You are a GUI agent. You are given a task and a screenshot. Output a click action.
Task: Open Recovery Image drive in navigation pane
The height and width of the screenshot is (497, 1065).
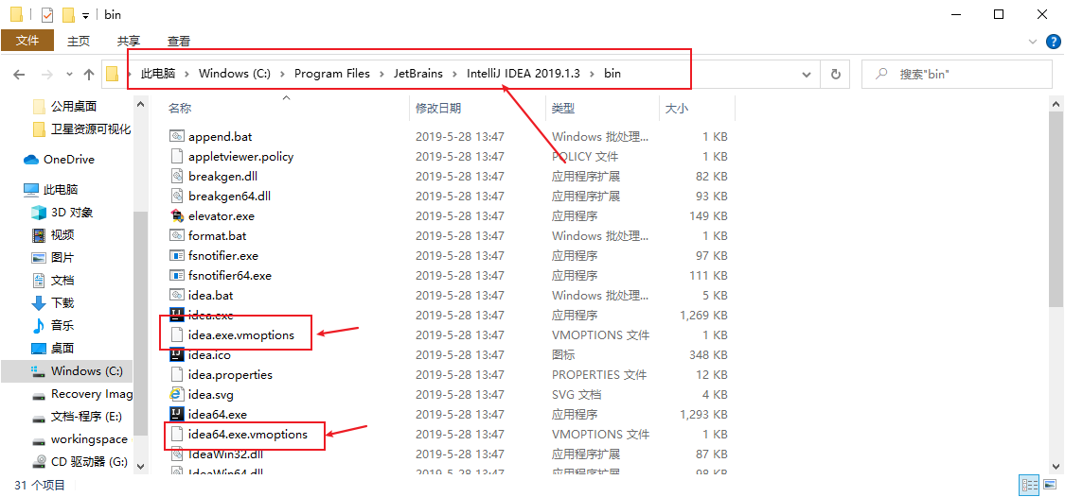tap(91, 394)
